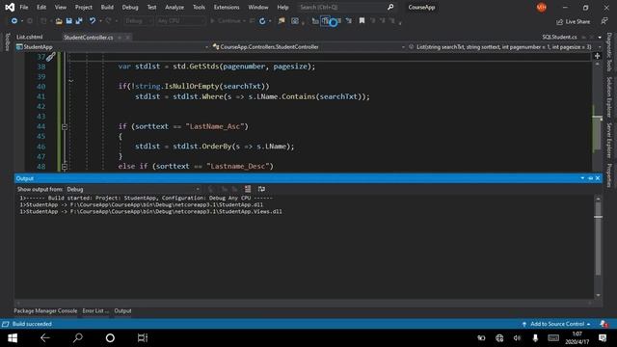Click the account avatar in title bar
This screenshot has height=347, width=617.
[x=542, y=7]
